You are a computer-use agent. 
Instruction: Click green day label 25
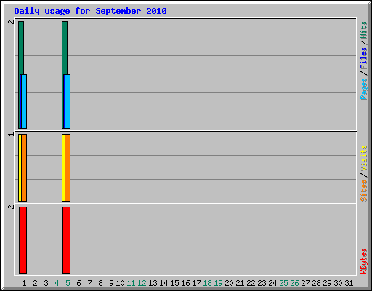pyautogui.click(x=283, y=283)
